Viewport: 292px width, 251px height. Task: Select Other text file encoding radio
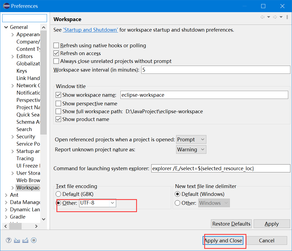[x=58, y=203]
